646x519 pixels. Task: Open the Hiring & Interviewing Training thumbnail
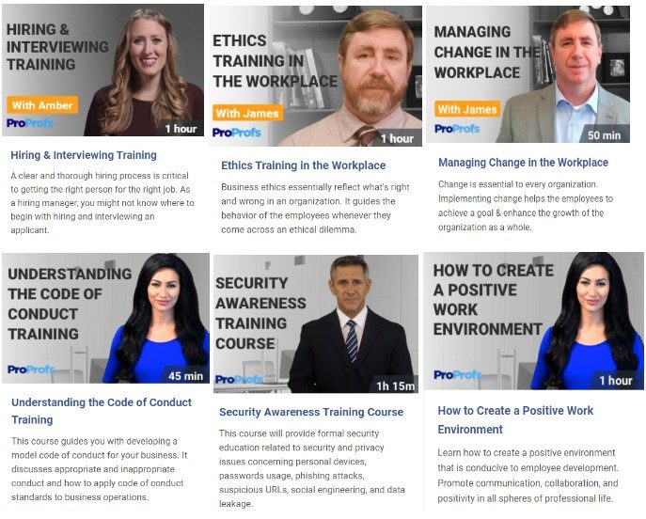[x=102, y=70]
